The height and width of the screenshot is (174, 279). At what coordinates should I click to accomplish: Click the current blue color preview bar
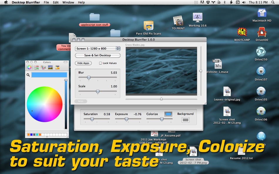[x=49, y=75]
